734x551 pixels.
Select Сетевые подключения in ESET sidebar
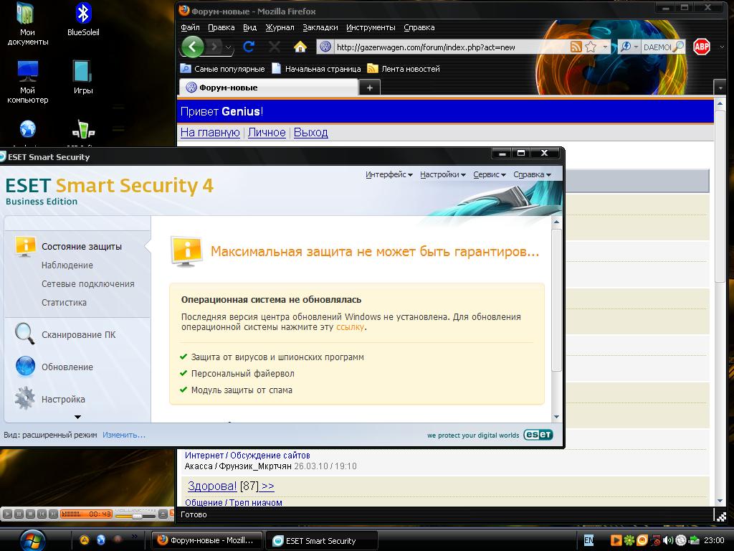click(88, 284)
